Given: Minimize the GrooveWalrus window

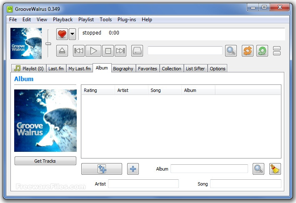Looking at the screenshot, I should [253, 7].
